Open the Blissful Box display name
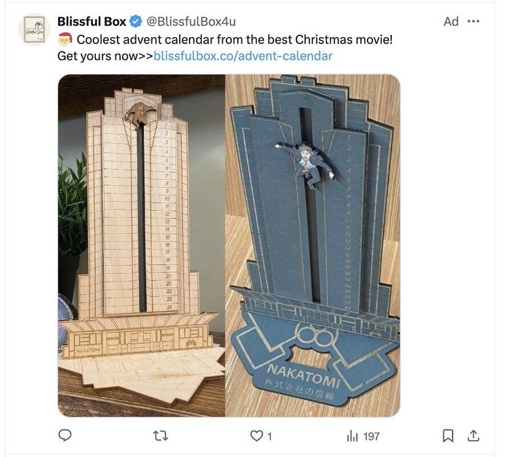Image resolution: width=510 pixels, height=457 pixels. [92, 22]
